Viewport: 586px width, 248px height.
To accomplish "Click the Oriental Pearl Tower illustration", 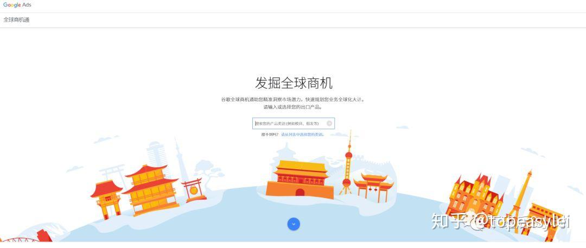I will [x=348, y=163].
